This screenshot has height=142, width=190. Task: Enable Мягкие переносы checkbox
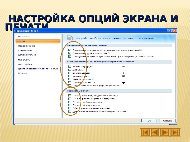pyautogui.click(x=70, y=79)
